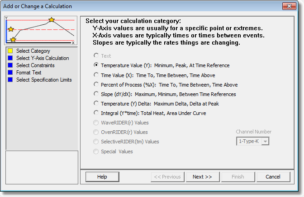This screenshot has height=197, width=304.
Task: Click the peak star on profile graph
Action: pyautogui.click(x=52, y=20)
